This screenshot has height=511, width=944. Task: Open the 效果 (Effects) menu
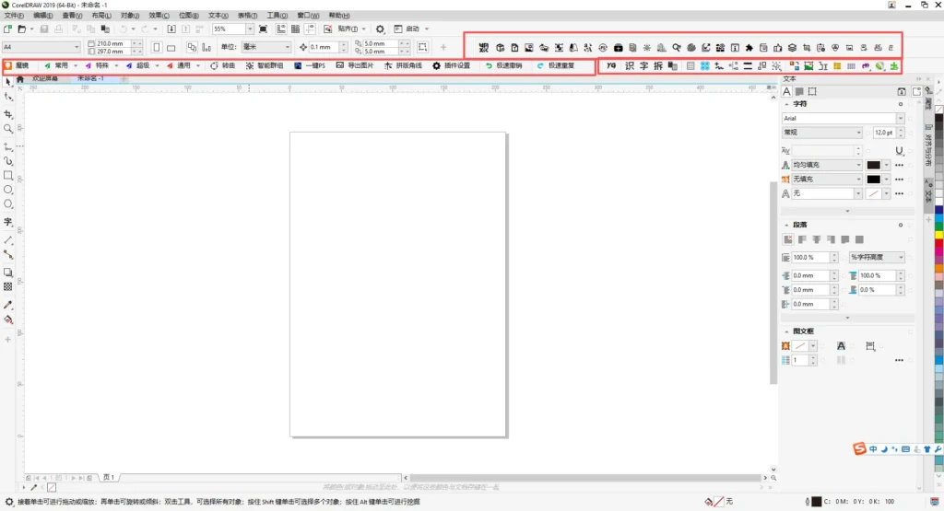click(x=159, y=16)
